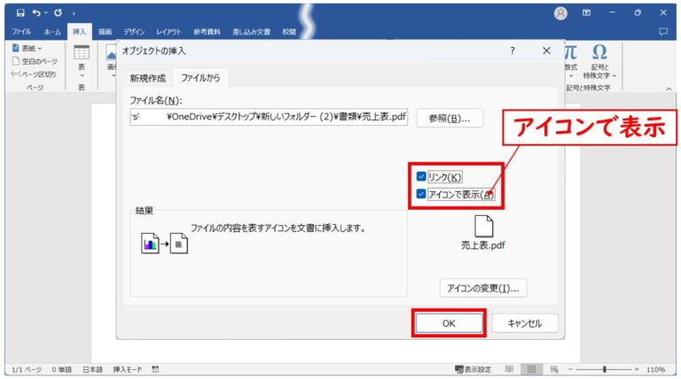Click the comments icon below title bar
This screenshot has width=681, height=379.
(x=663, y=31)
